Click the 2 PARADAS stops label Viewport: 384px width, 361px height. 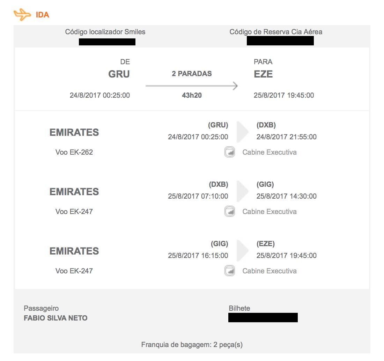[x=192, y=73]
